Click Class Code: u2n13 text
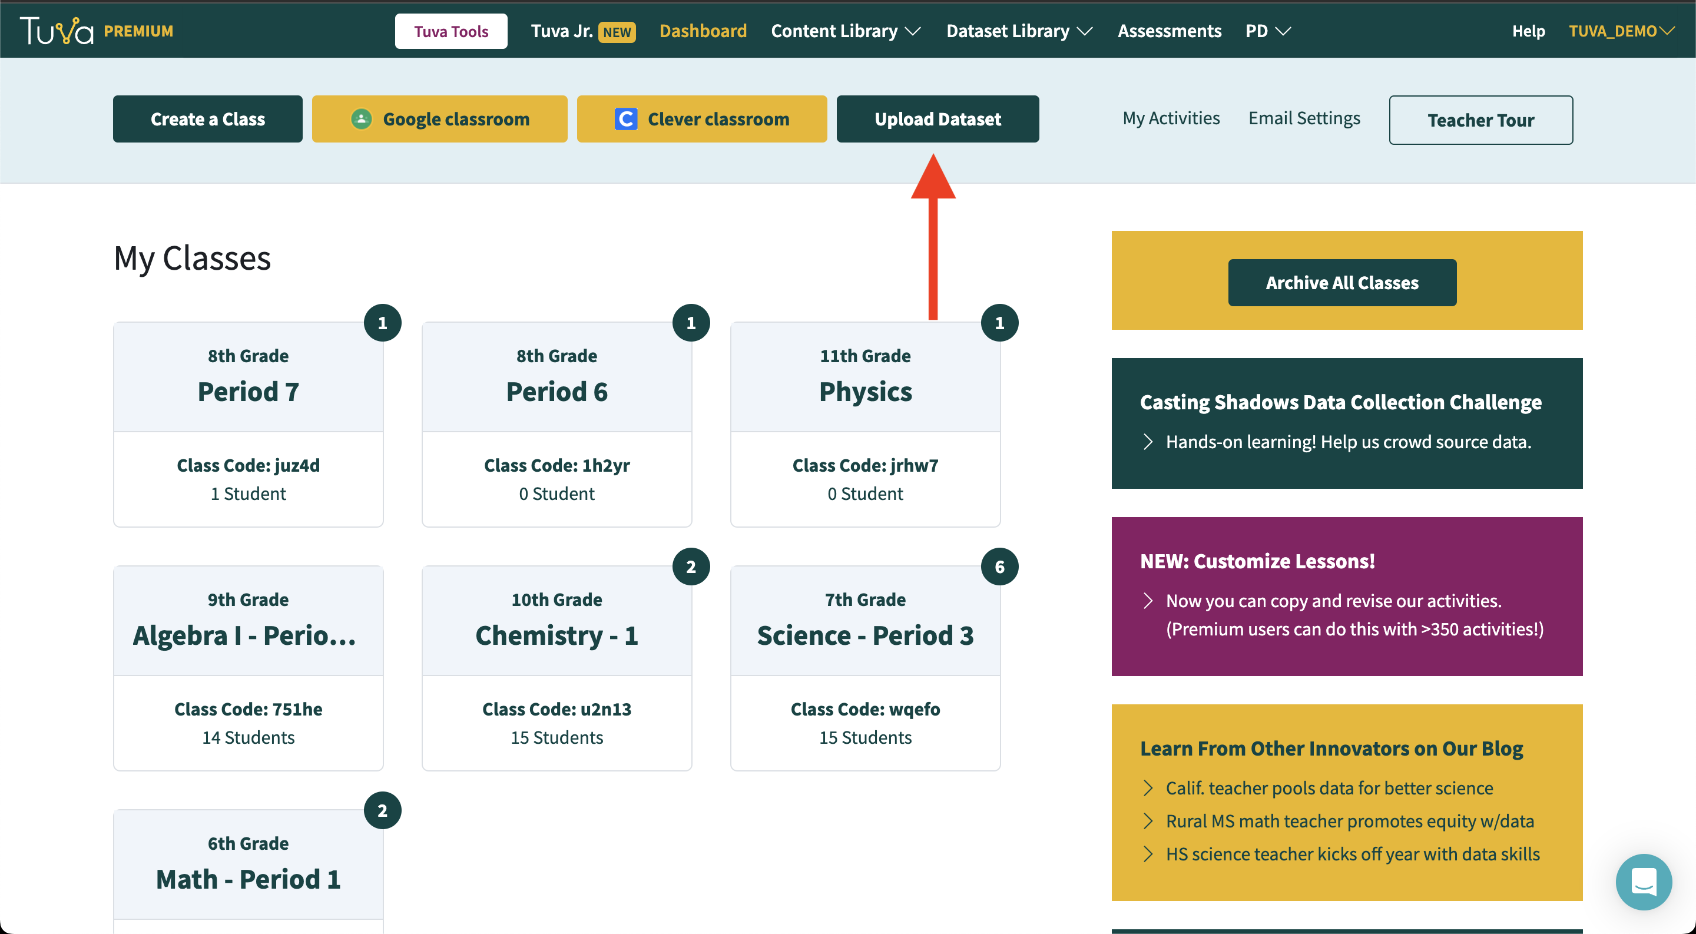1696x934 pixels. [556, 709]
